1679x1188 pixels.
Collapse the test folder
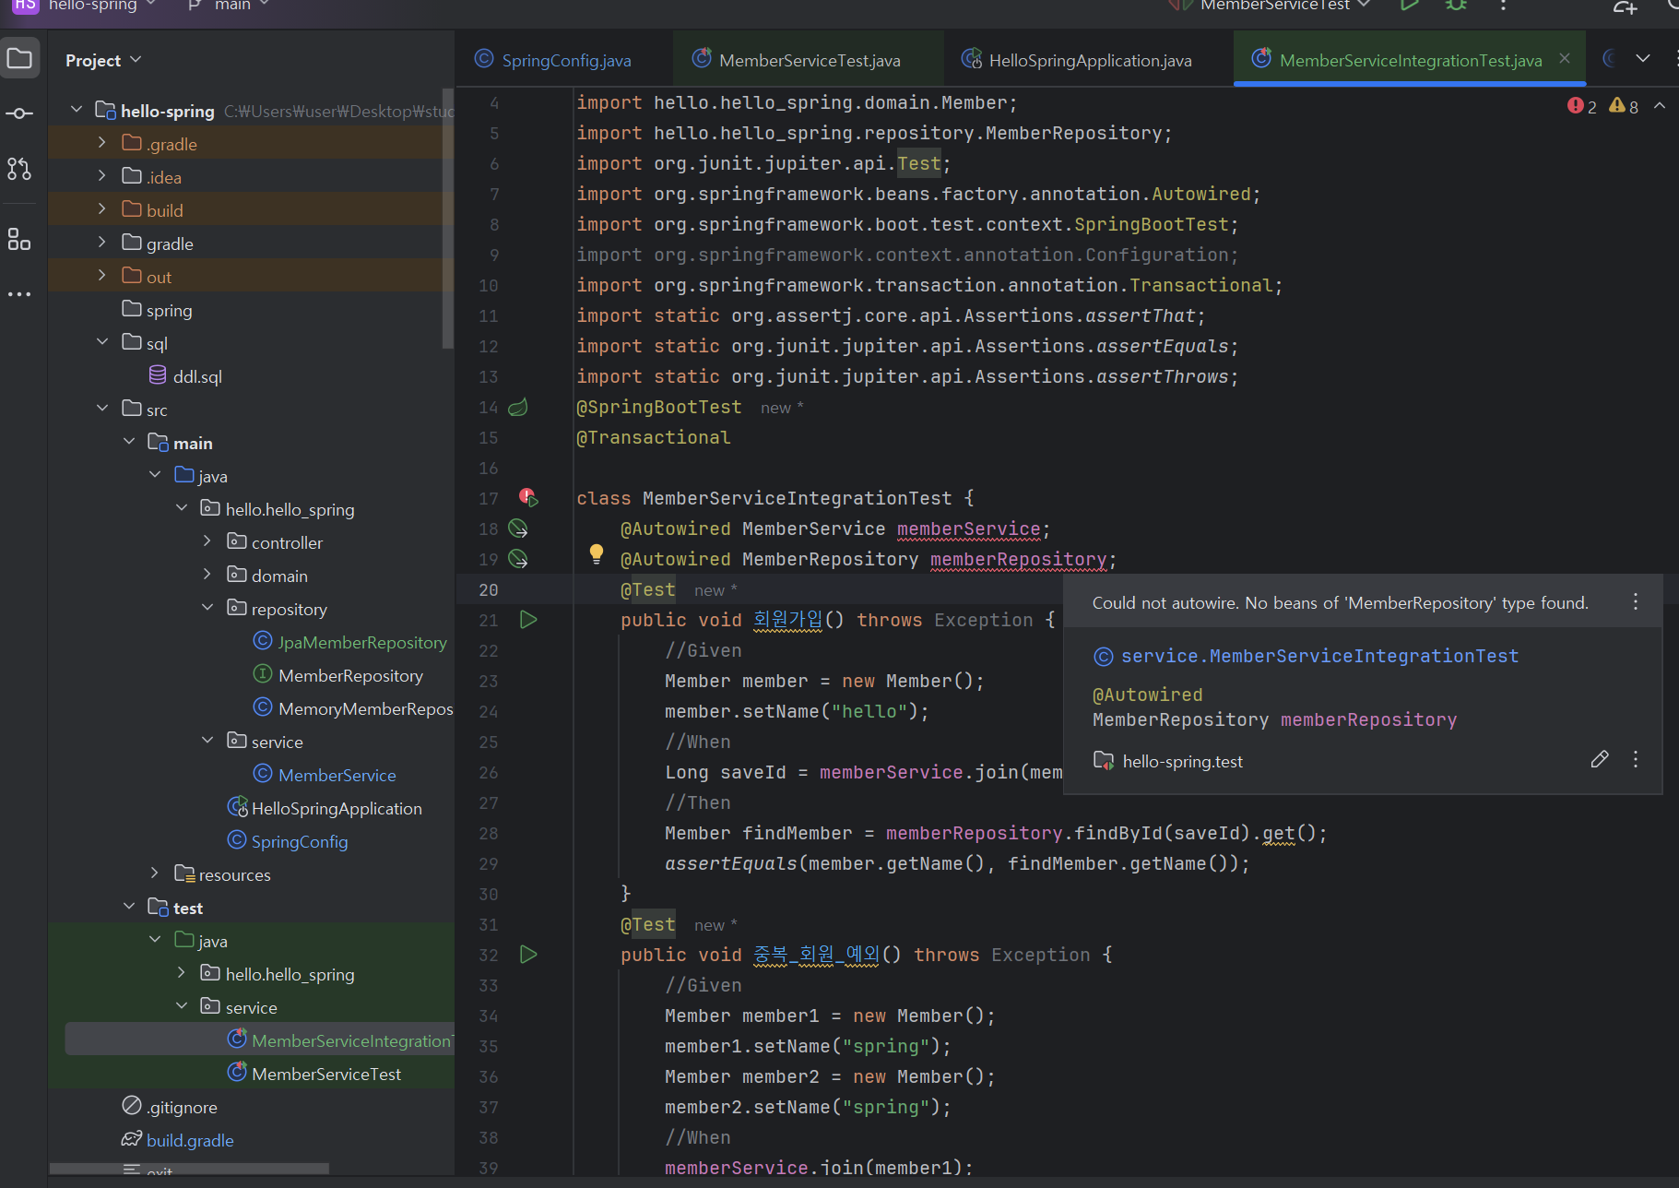(x=128, y=907)
